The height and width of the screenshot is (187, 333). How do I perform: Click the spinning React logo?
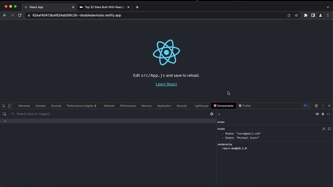166,52
